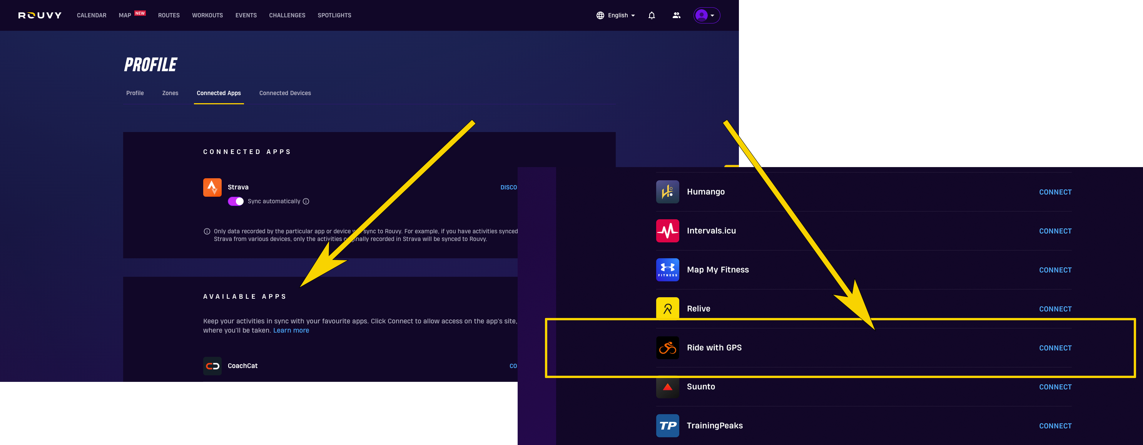Click the Suunto label

click(701, 387)
